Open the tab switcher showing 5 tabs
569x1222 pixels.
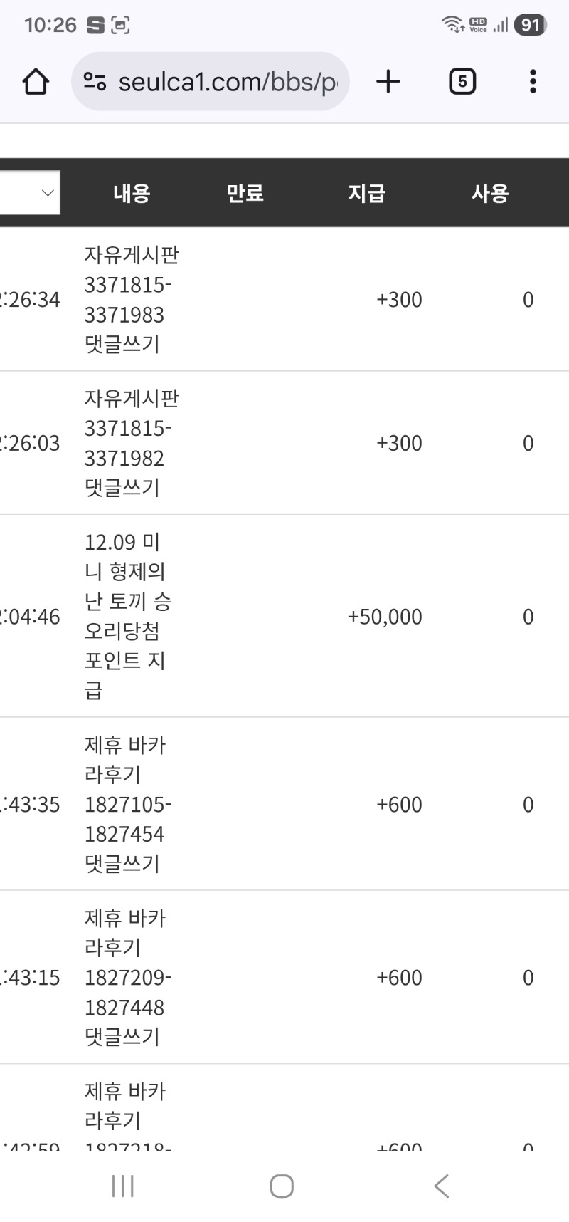pos(462,81)
